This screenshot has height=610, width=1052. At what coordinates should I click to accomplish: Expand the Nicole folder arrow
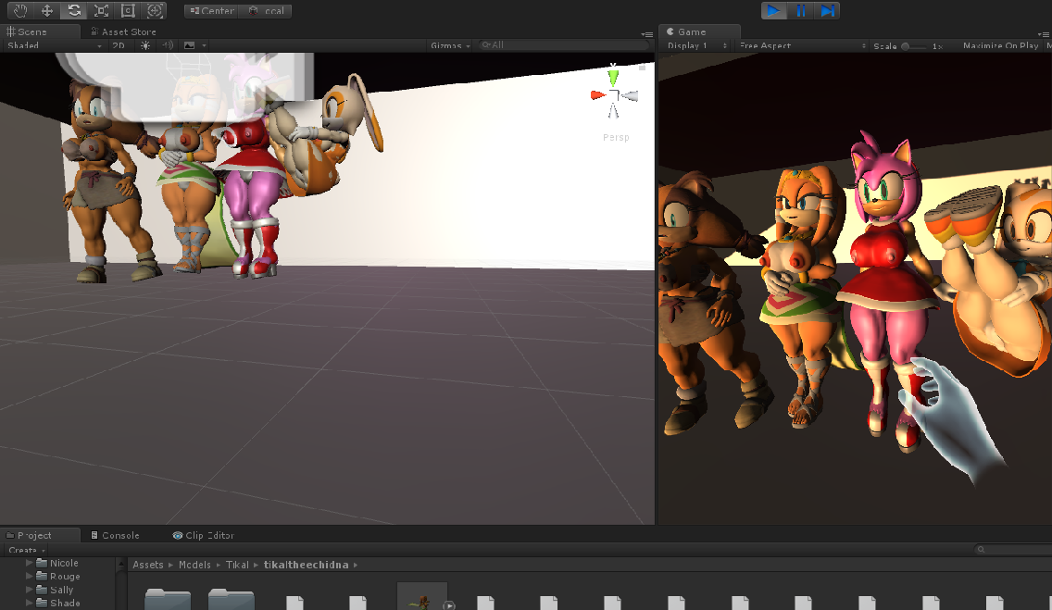click(x=29, y=563)
